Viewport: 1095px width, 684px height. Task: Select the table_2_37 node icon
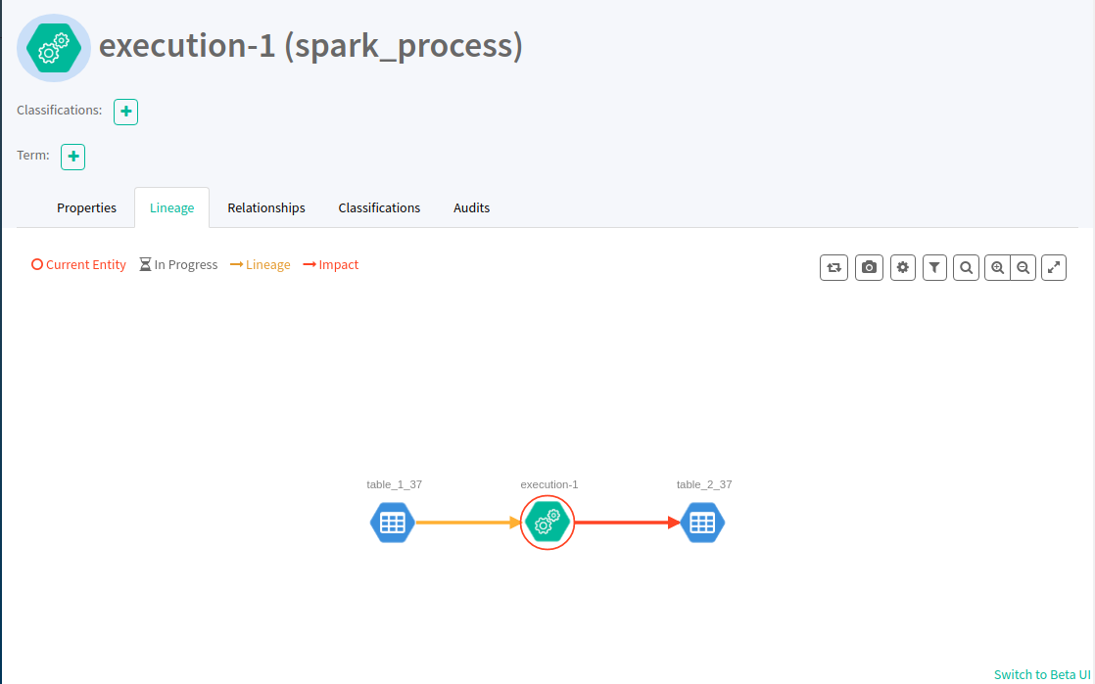pos(702,523)
